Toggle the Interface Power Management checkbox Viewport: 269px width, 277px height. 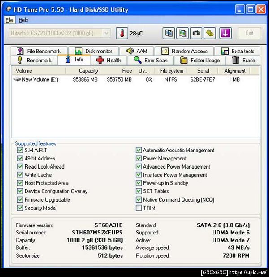pyautogui.click(x=139, y=175)
